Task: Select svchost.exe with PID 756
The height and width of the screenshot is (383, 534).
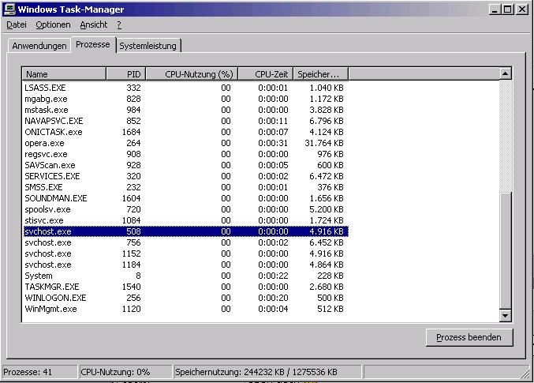Action: pyautogui.click(x=185, y=242)
